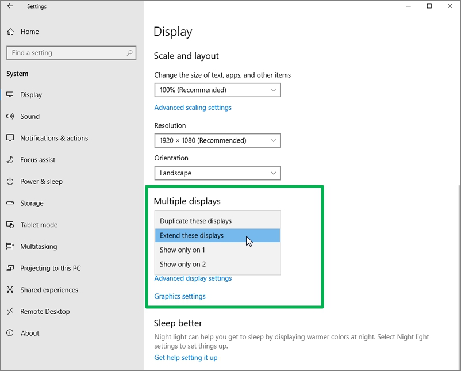Screen dimensions: 461x371
Task: Click the Home icon in sidebar
Action: click(10, 32)
